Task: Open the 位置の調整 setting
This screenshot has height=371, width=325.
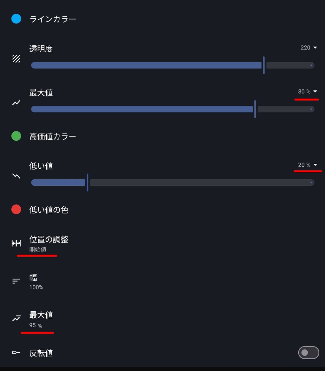Action: click(162, 243)
